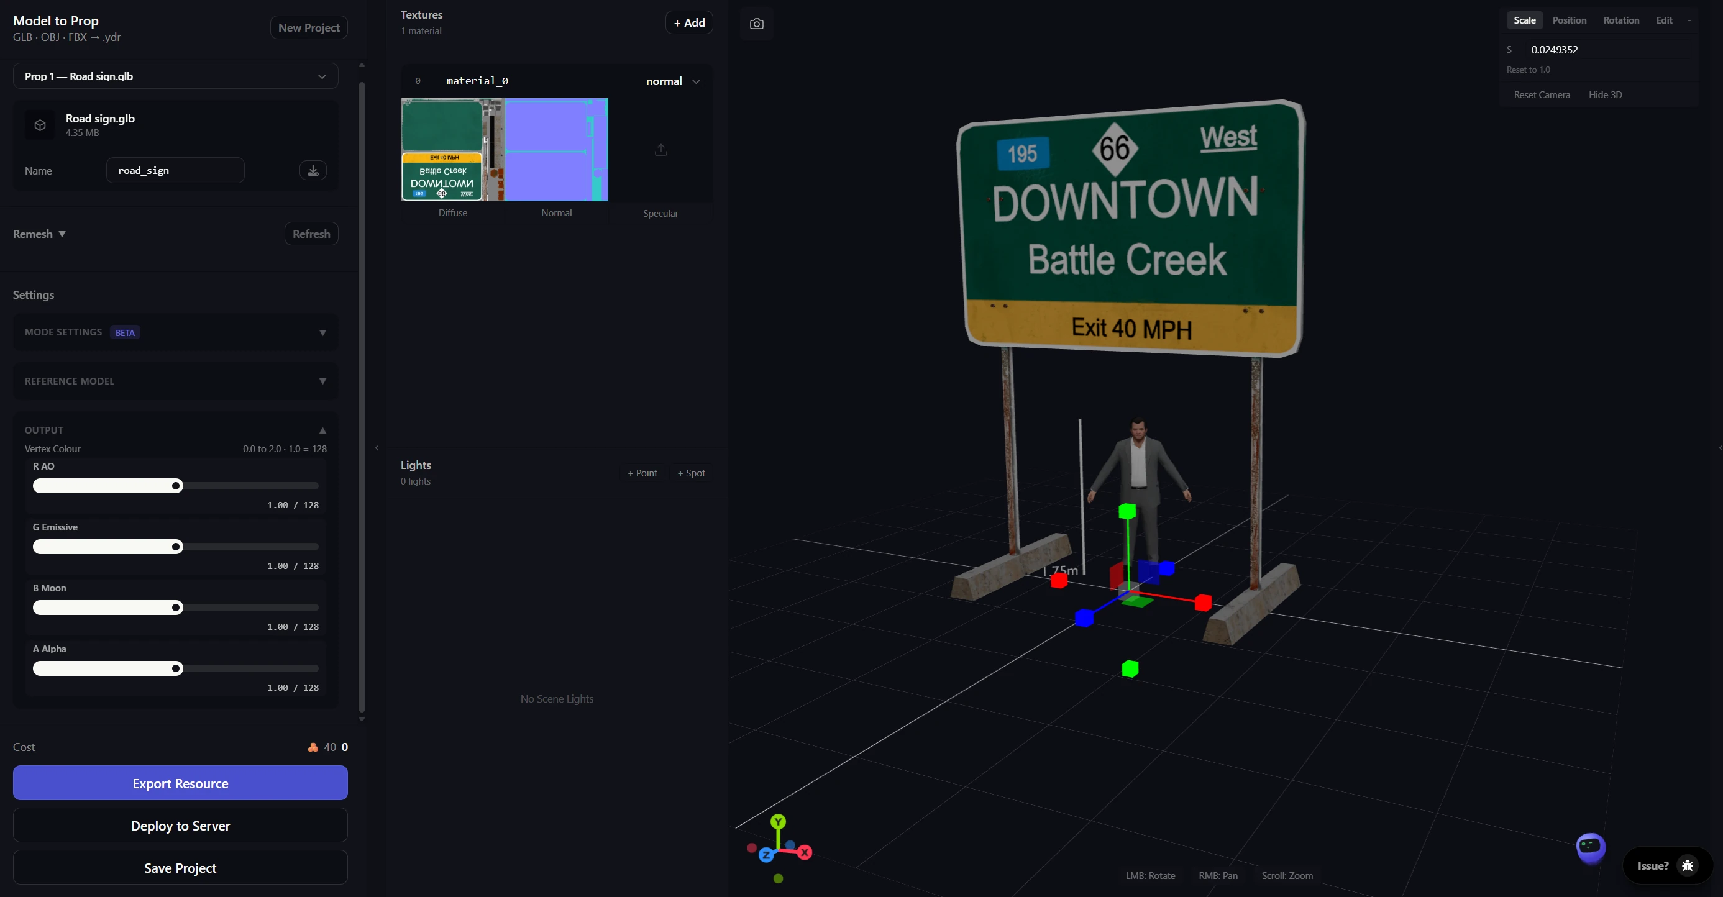Click the scroll-down arrow of the settings panel
The width and height of the screenshot is (1723, 897).
click(x=362, y=719)
